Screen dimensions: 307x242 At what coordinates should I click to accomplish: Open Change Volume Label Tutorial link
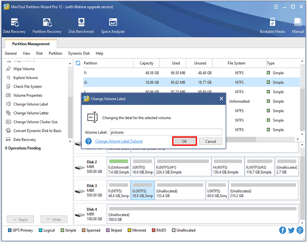click(119, 141)
